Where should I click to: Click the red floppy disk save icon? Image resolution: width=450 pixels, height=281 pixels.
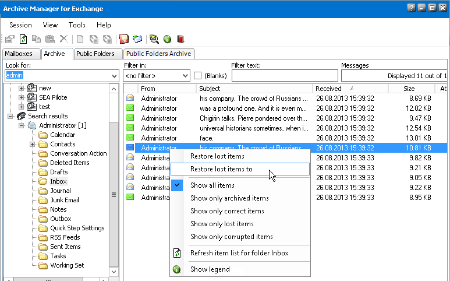click(x=124, y=39)
